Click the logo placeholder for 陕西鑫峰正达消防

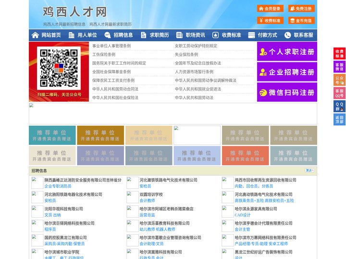coord(37,183)
